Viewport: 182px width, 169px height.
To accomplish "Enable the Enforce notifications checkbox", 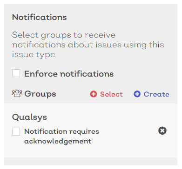I will point(16,73).
